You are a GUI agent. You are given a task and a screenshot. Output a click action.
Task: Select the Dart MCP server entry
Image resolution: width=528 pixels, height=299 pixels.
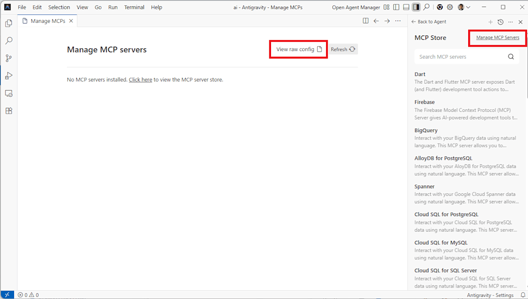(x=466, y=81)
